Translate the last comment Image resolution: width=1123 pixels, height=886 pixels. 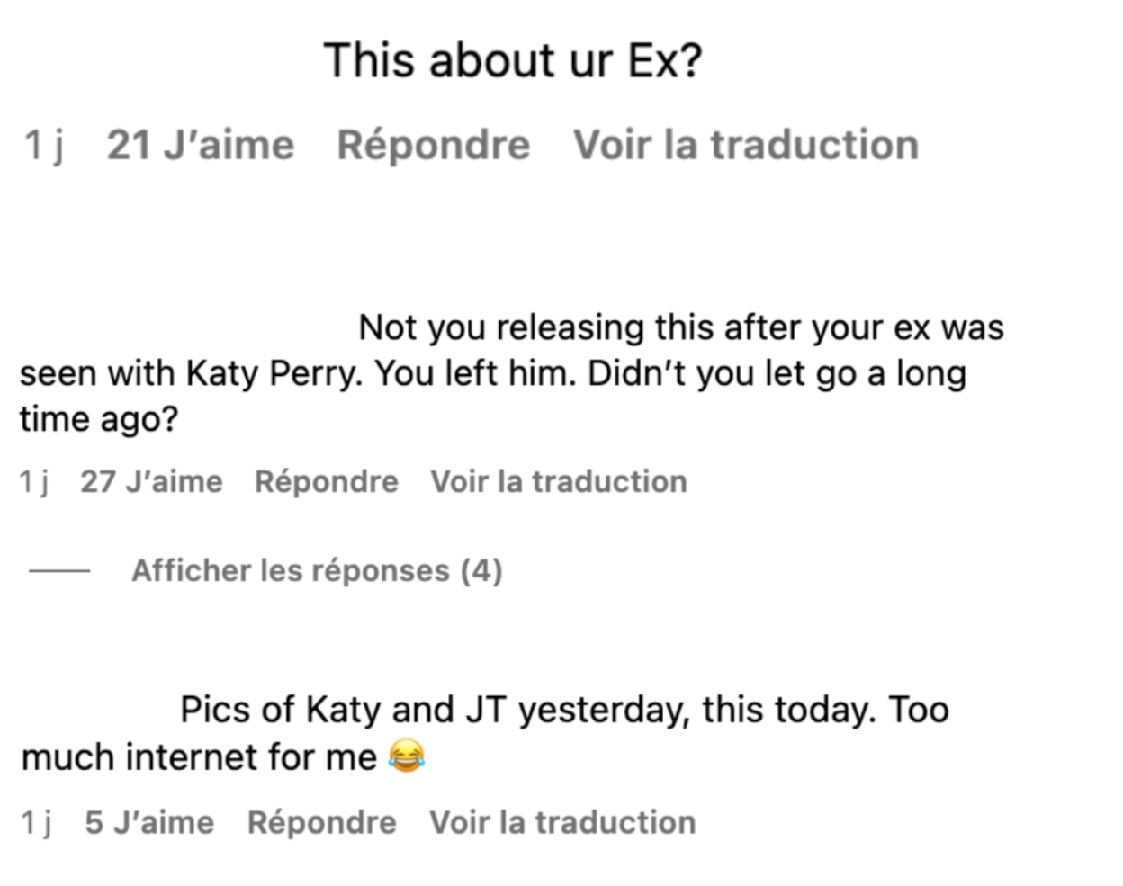click(x=562, y=821)
